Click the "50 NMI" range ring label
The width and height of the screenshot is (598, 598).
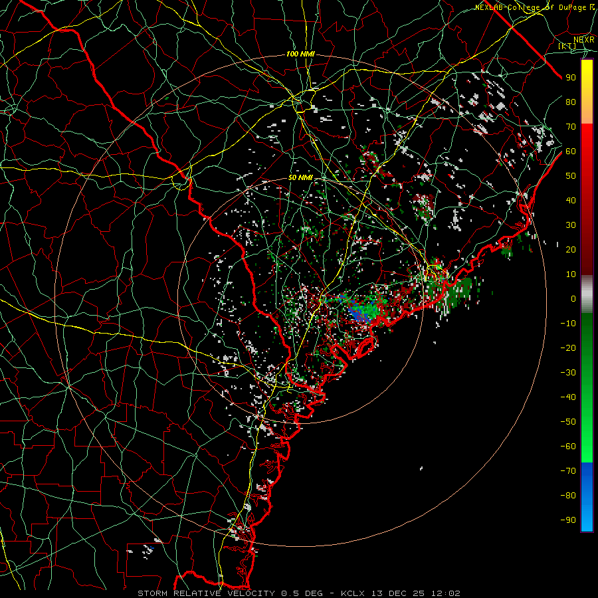[300, 177]
